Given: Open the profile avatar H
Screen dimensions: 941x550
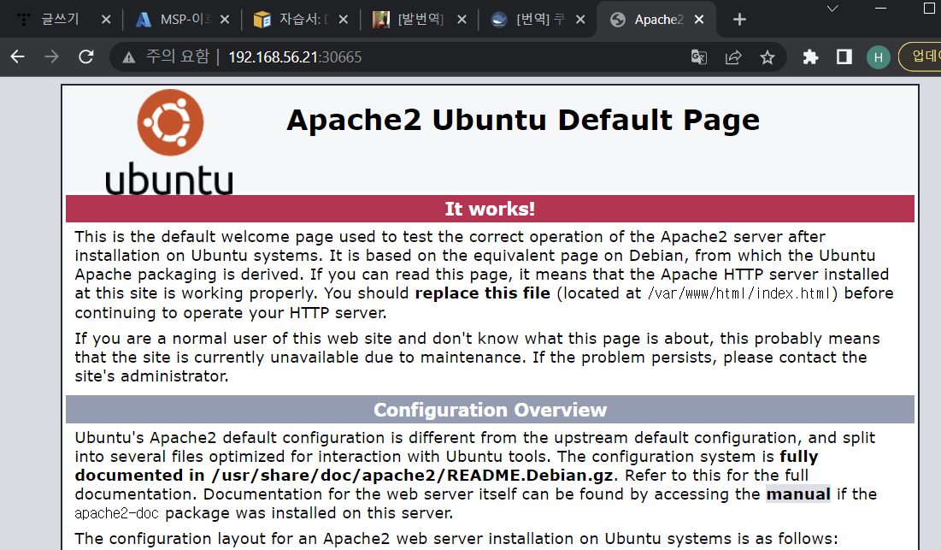Looking at the screenshot, I should point(878,57).
